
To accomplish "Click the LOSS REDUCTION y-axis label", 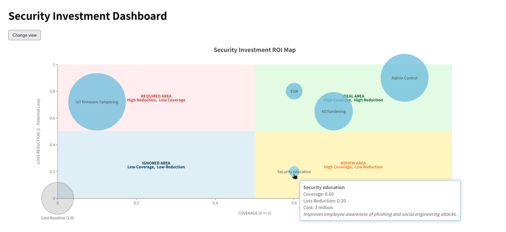I will (38, 131).
